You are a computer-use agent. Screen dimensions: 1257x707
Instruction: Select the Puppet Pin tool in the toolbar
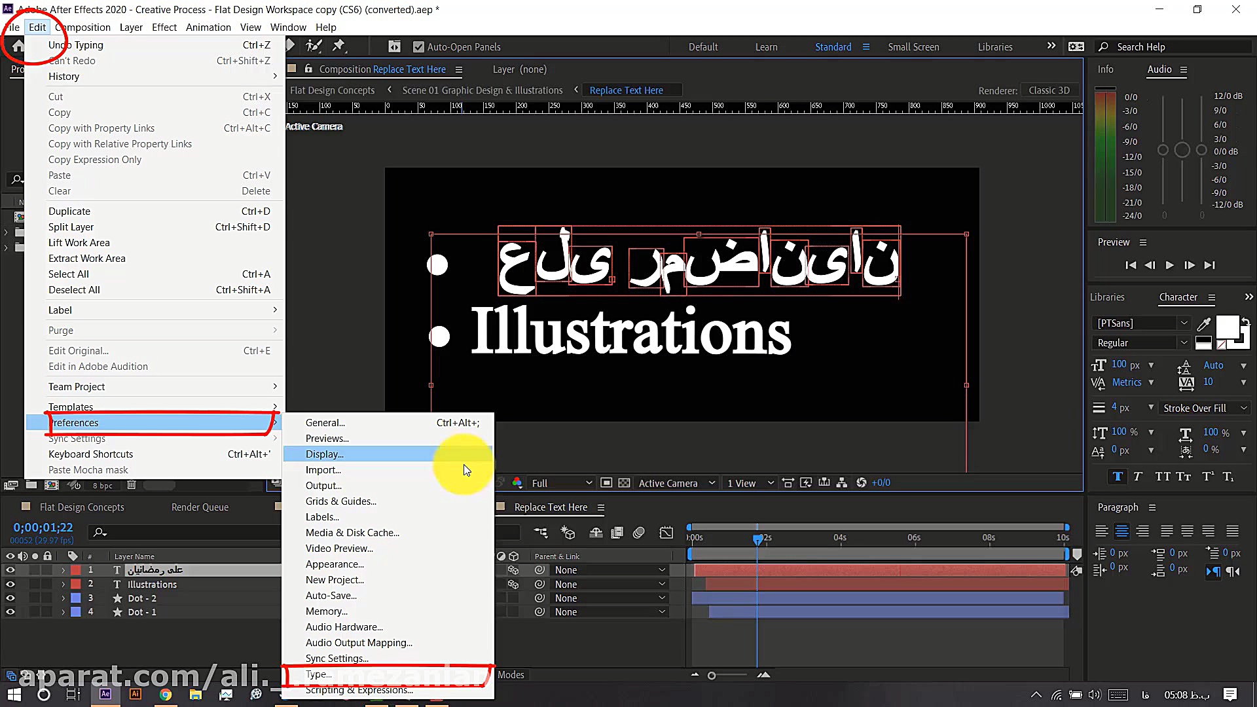pyautogui.click(x=340, y=45)
